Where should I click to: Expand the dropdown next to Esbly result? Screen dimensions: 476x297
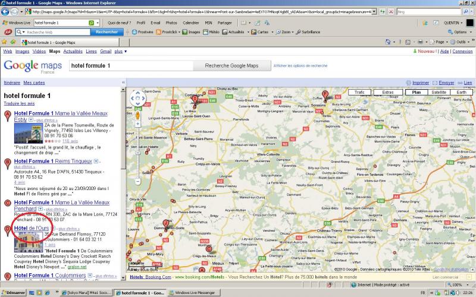tap(31, 120)
